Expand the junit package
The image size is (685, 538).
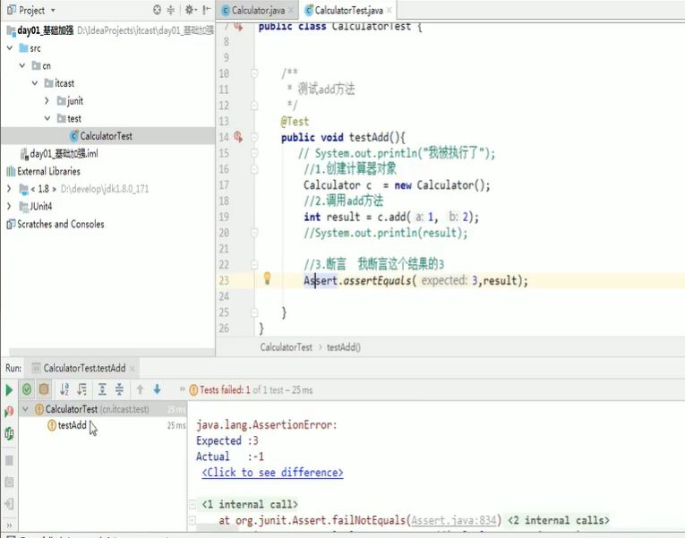pyautogui.click(x=47, y=101)
